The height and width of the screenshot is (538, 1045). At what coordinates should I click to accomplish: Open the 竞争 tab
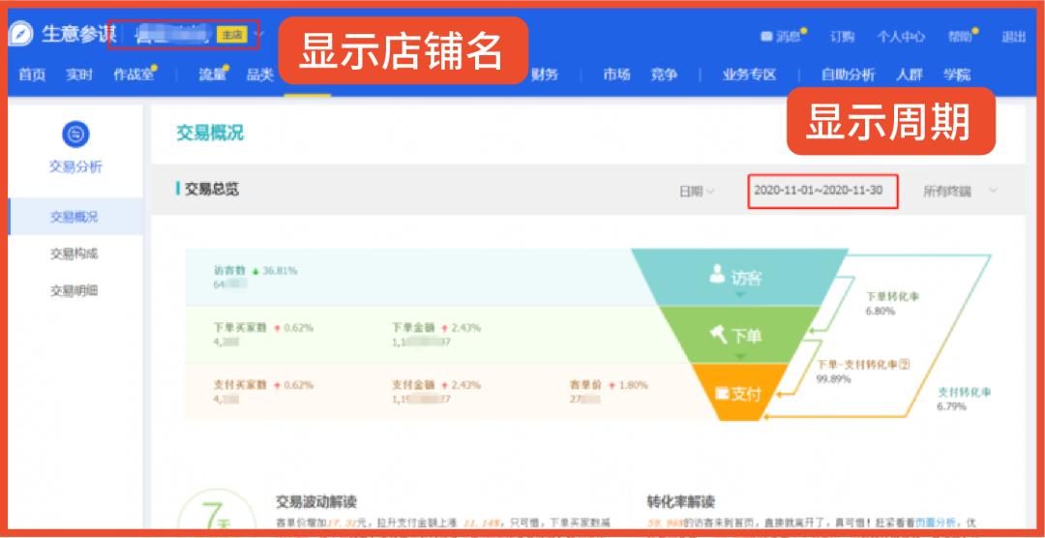click(664, 75)
